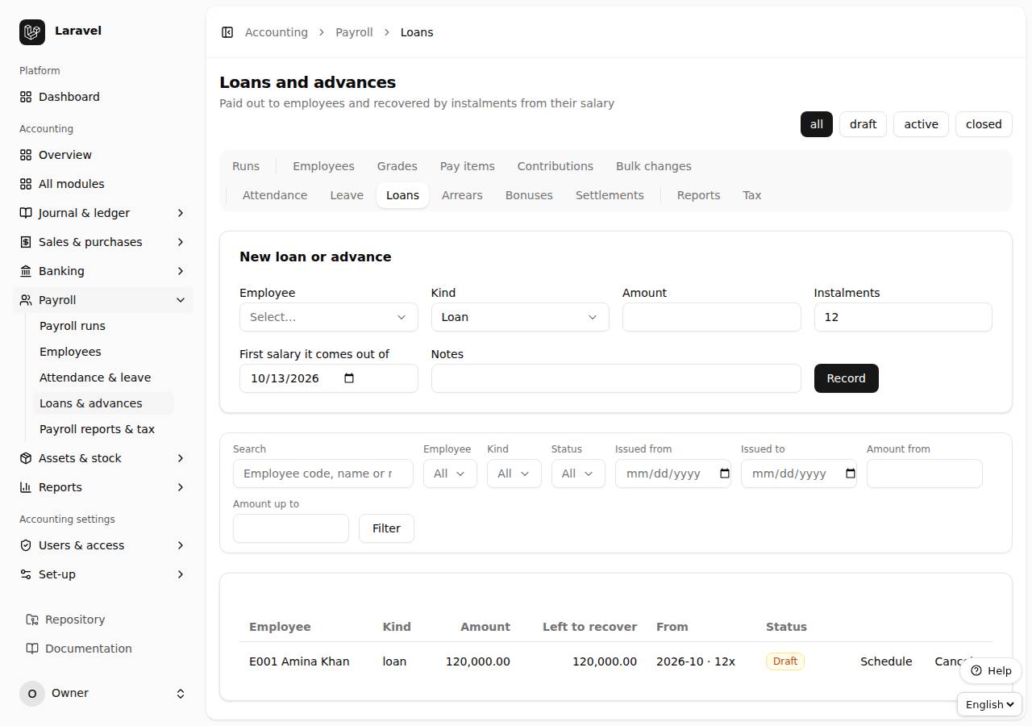Expand the Owner account menu
The width and height of the screenshot is (1032, 726).
[103, 693]
